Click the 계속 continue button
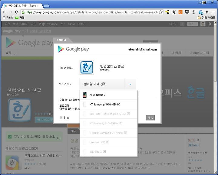This screenshot has width=218, height=175. pyautogui.click(x=150, y=118)
